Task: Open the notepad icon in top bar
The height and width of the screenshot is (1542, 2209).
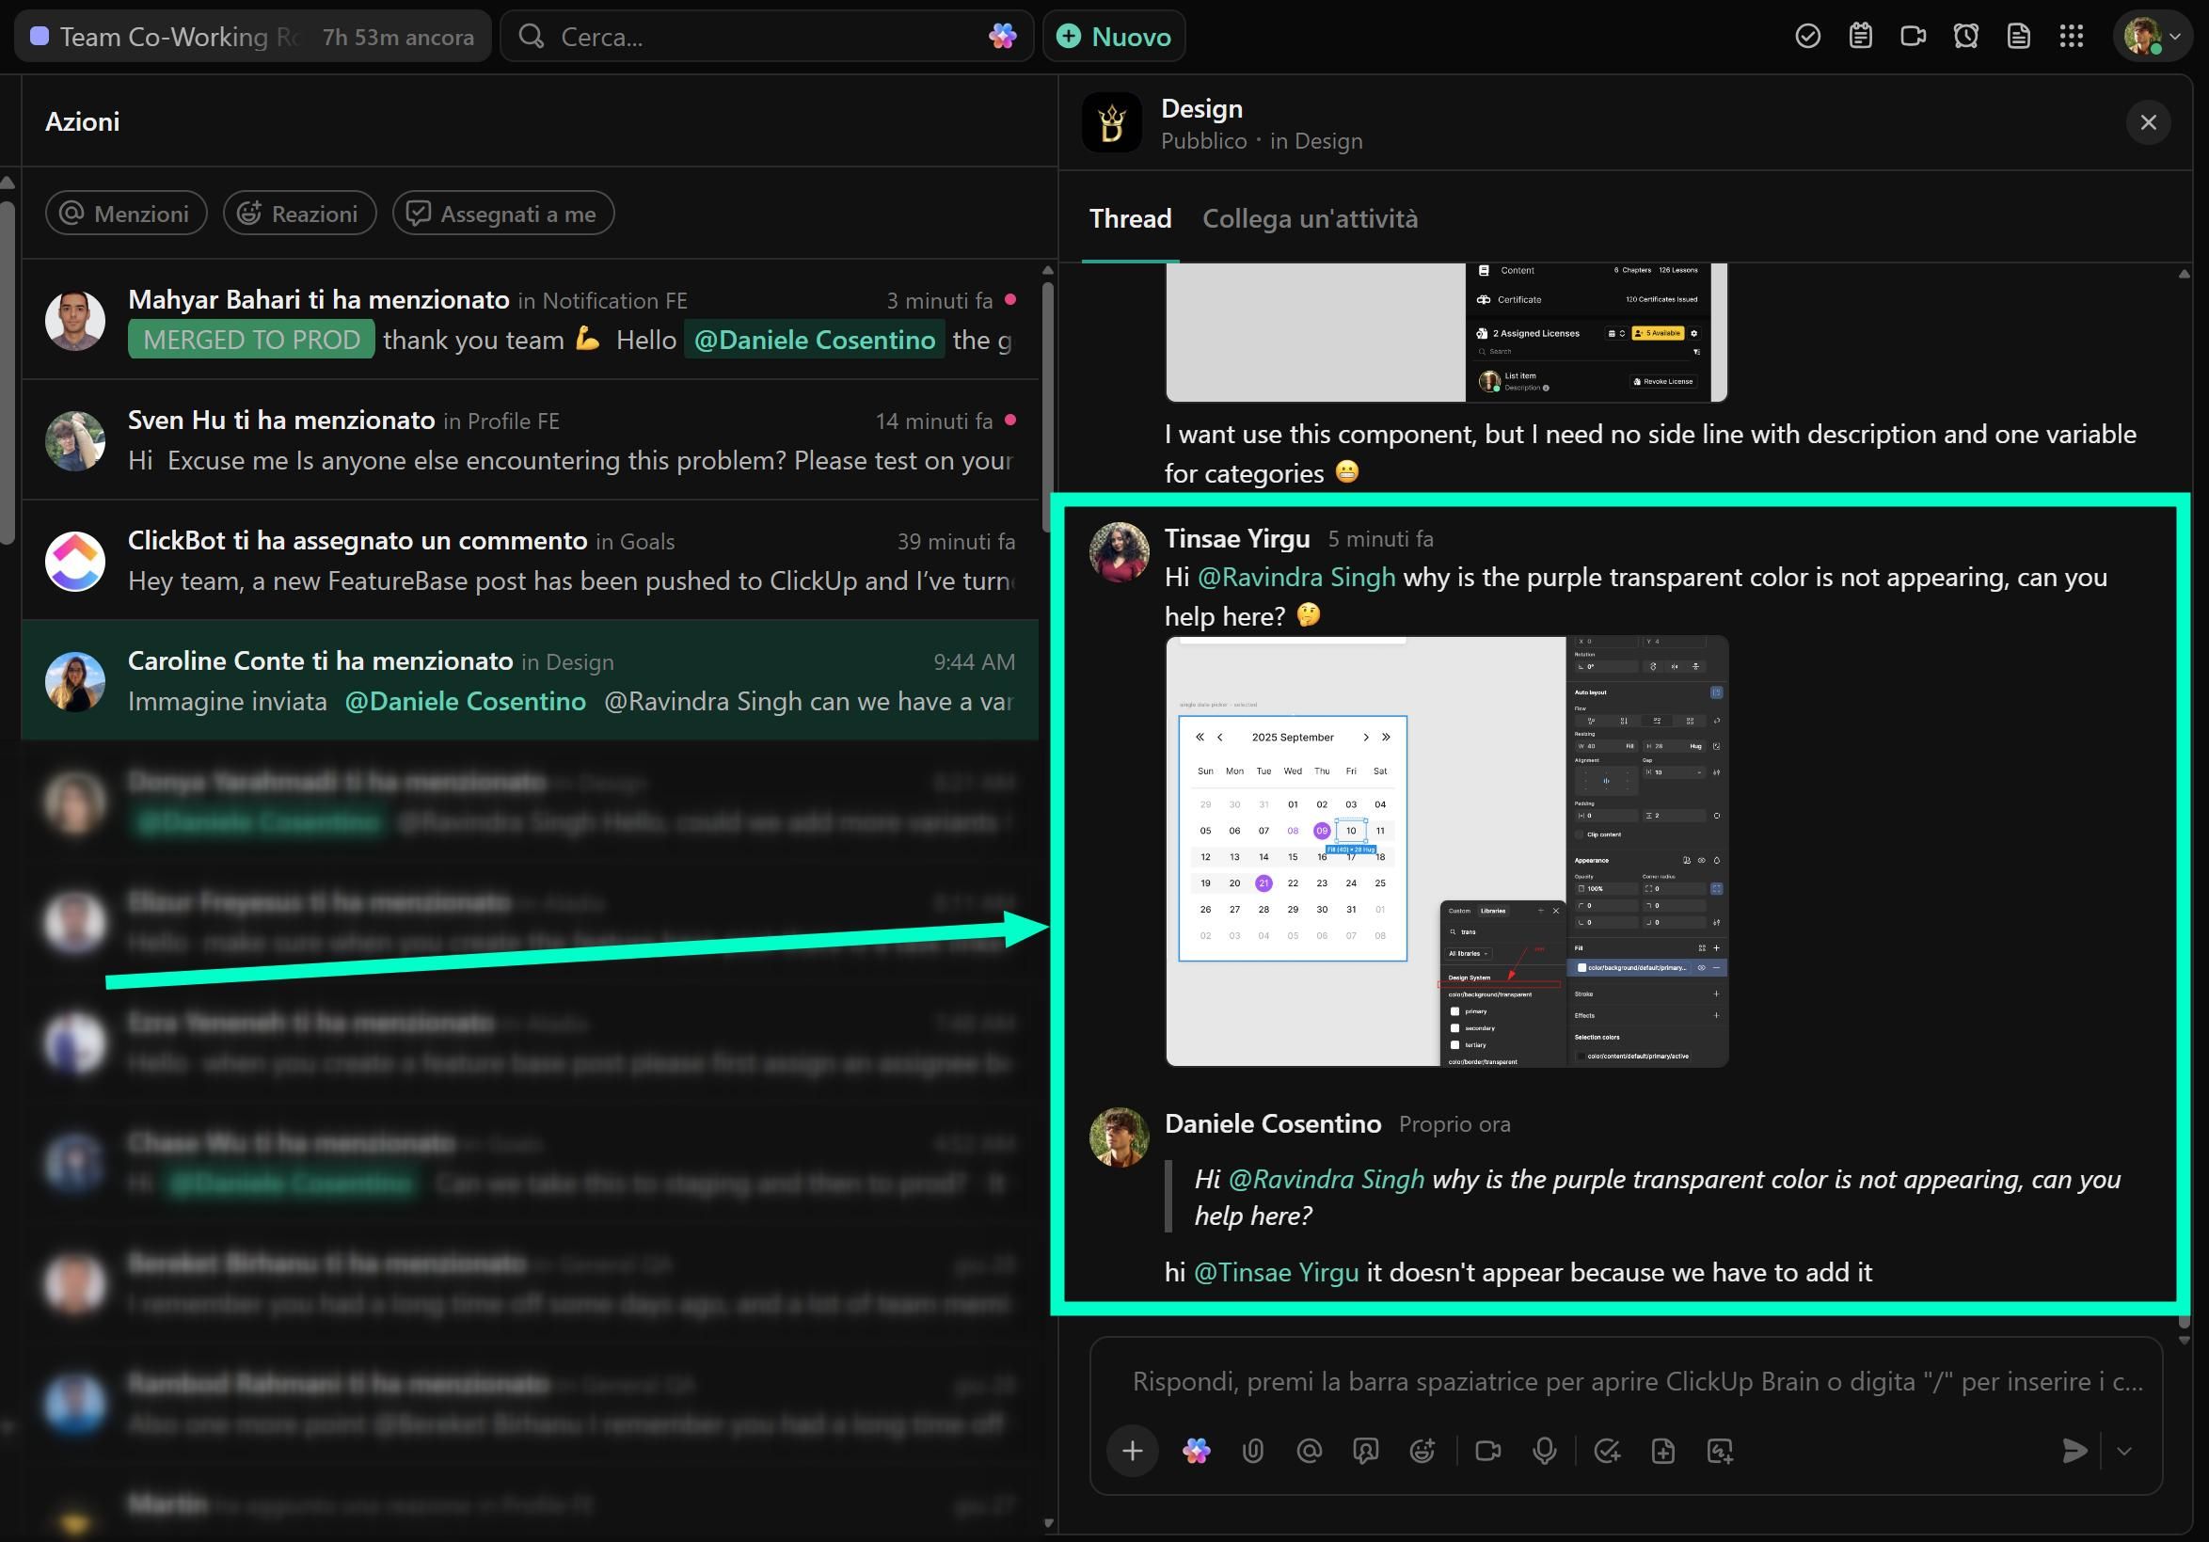Action: point(1861,37)
